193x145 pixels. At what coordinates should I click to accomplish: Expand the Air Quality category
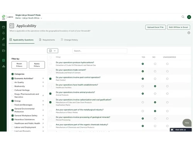click(x=43, y=82)
